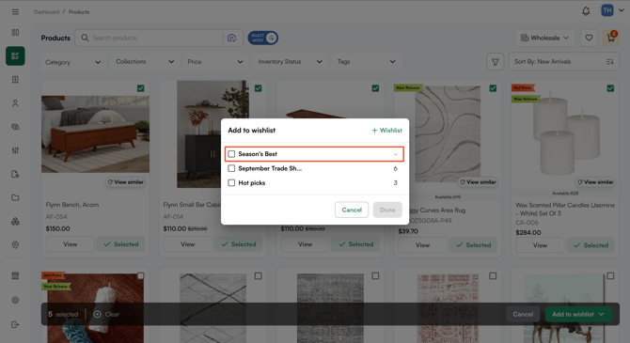Click the Products breadcrumb

click(79, 12)
